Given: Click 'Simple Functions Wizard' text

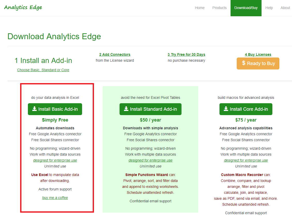Looking at the screenshot, I should point(147,175).
